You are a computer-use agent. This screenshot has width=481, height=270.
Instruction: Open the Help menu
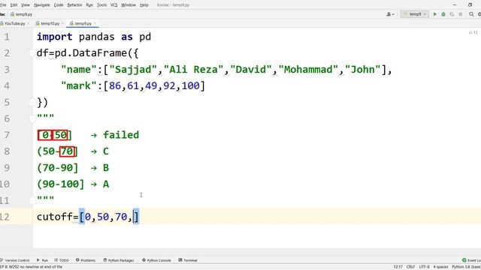(x=144, y=5)
